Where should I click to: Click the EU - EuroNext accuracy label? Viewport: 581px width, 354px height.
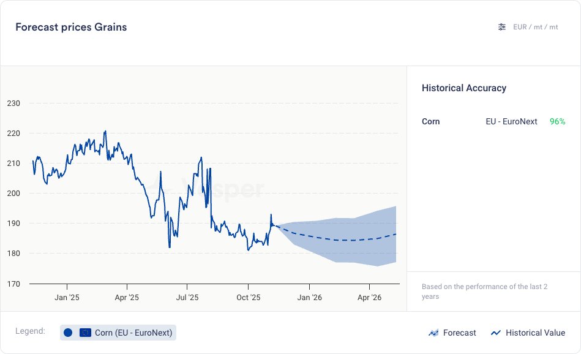click(x=511, y=121)
